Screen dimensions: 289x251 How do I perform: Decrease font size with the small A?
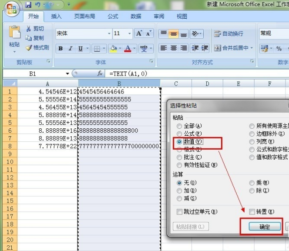pyautogui.click(x=148, y=33)
